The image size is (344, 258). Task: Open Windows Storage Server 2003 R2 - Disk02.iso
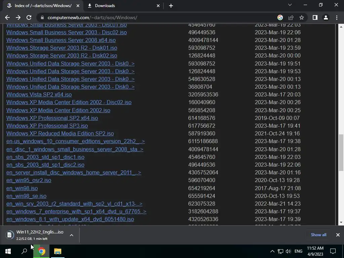[x=62, y=55]
